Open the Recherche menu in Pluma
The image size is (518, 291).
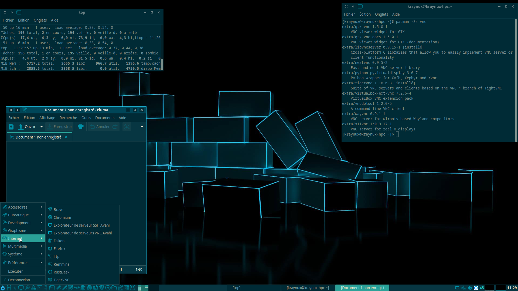(x=68, y=118)
